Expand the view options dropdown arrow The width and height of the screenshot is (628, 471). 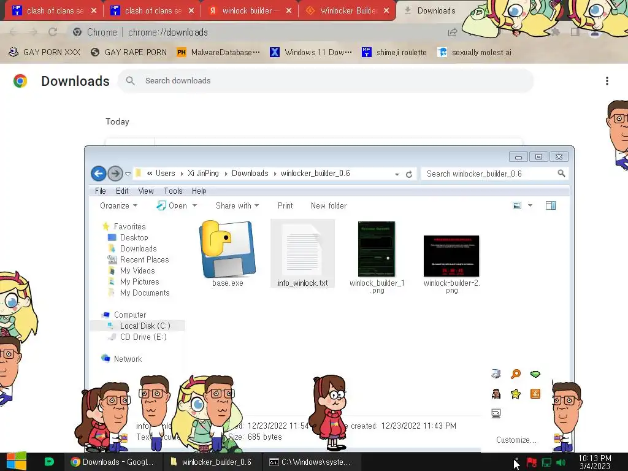pos(530,205)
